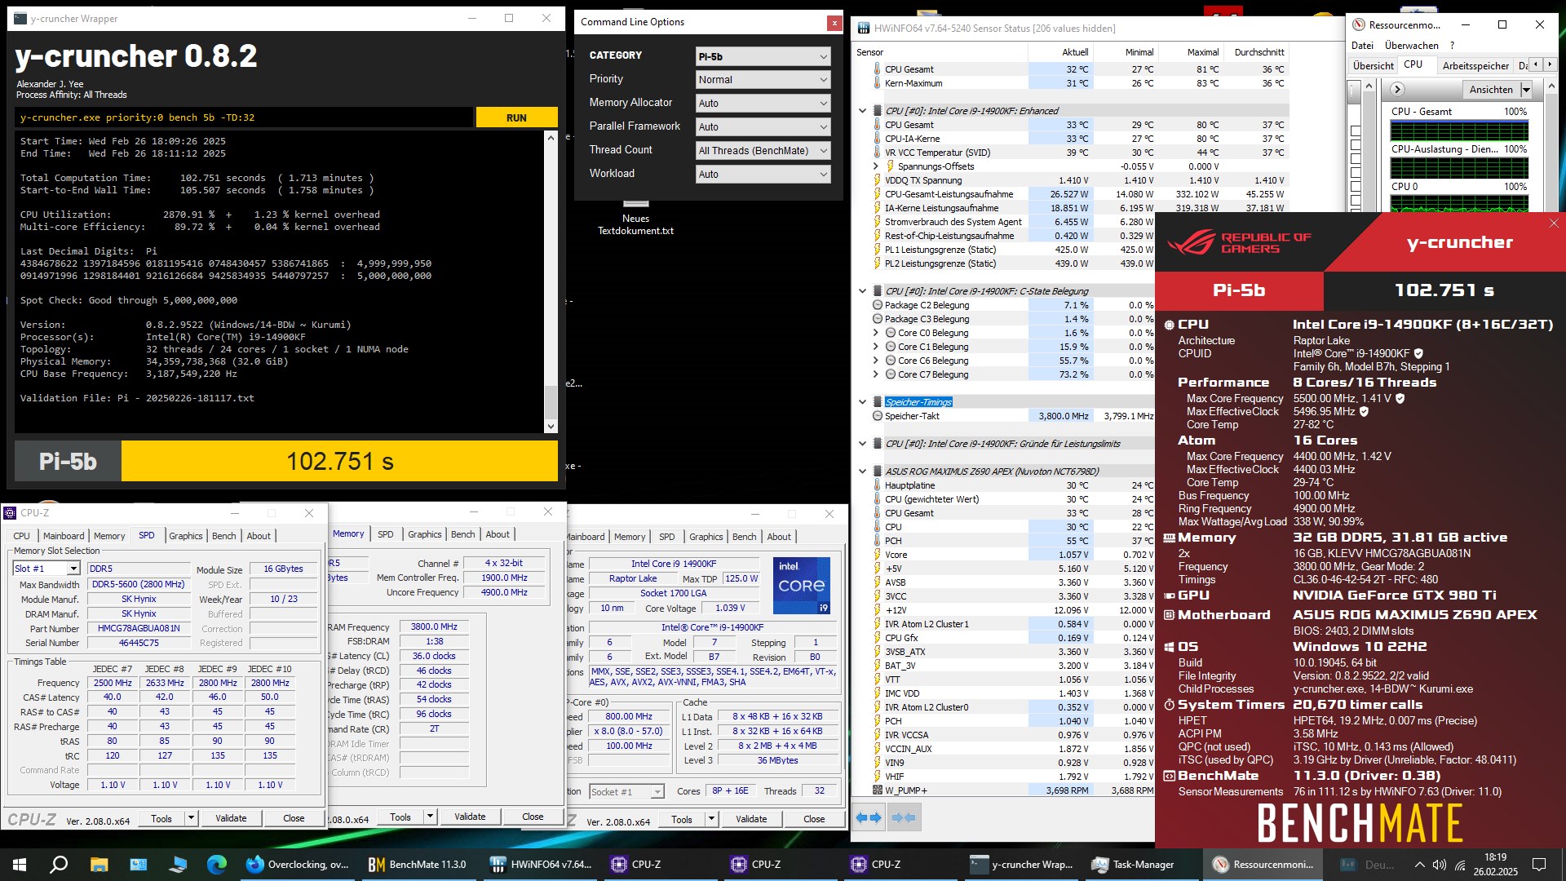Click Durchschnitt column header in HWiNFO
Screen dimensions: 1566x881
(x=1259, y=52)
